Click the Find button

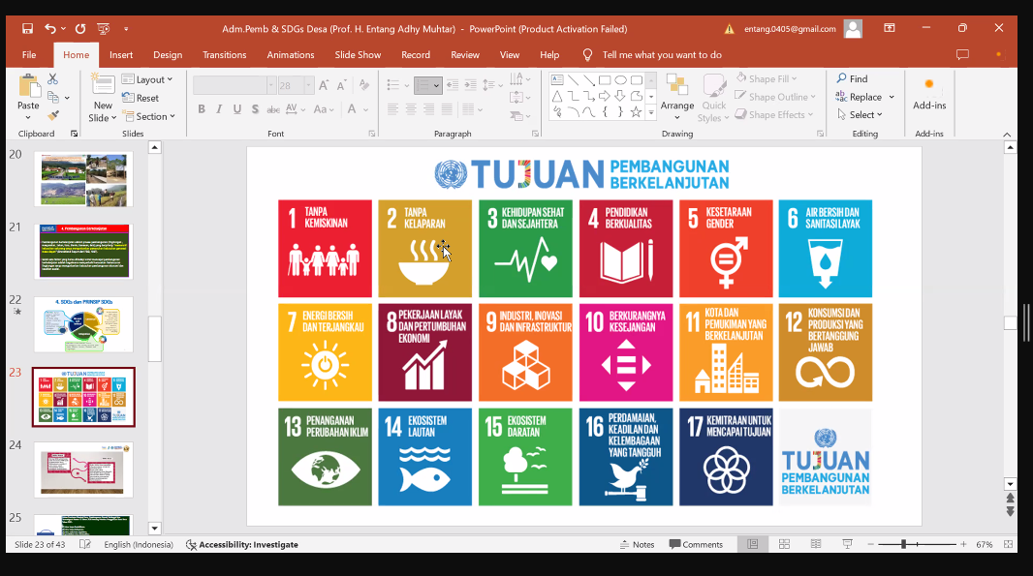pos(852,78)
